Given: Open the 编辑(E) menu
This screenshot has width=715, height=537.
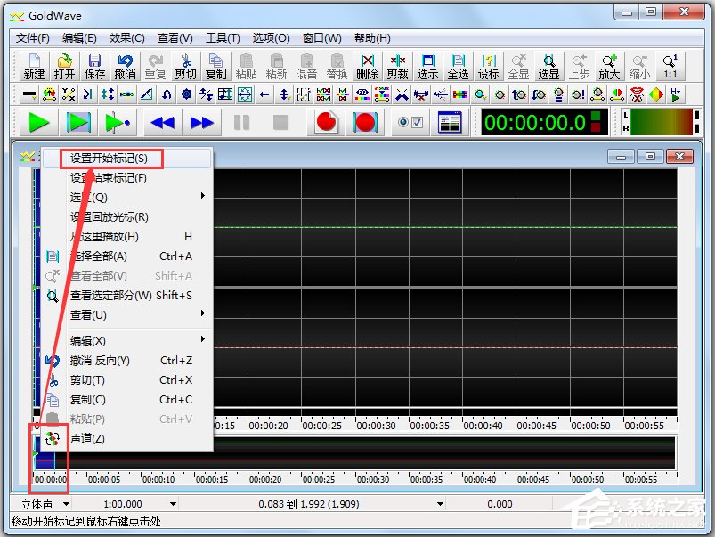Looking at the screenshot, I should 79,38.
